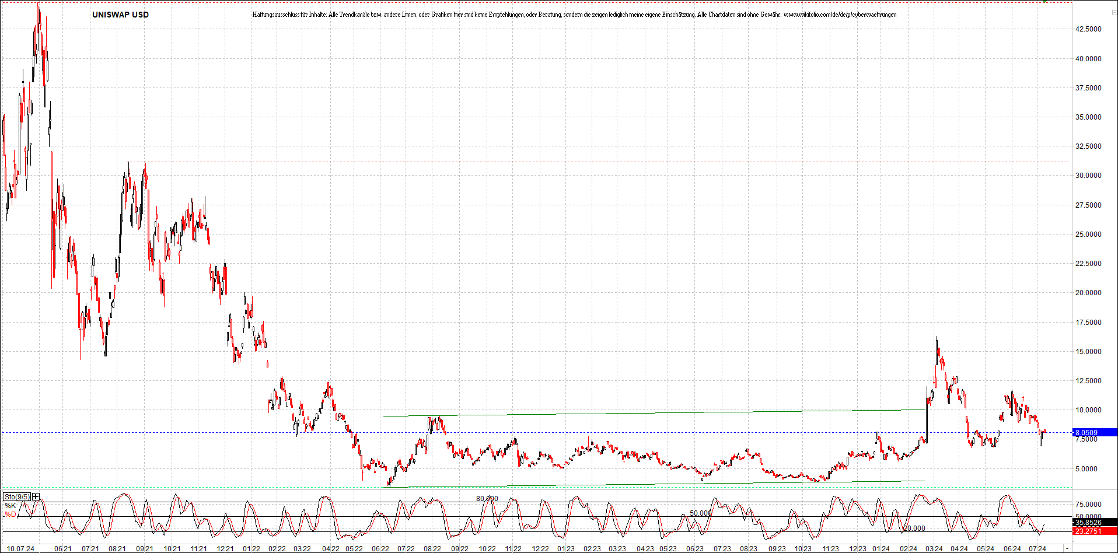Open the wikifolio.com cyberwaehrungen link
1118x553 pixels.
[x=840, y=15]
